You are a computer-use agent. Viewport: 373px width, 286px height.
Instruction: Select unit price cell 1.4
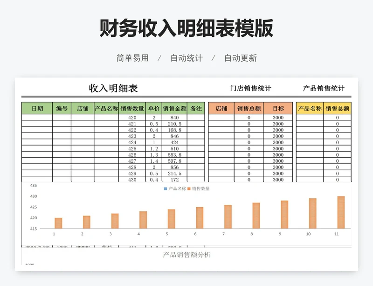click(154, 161)
